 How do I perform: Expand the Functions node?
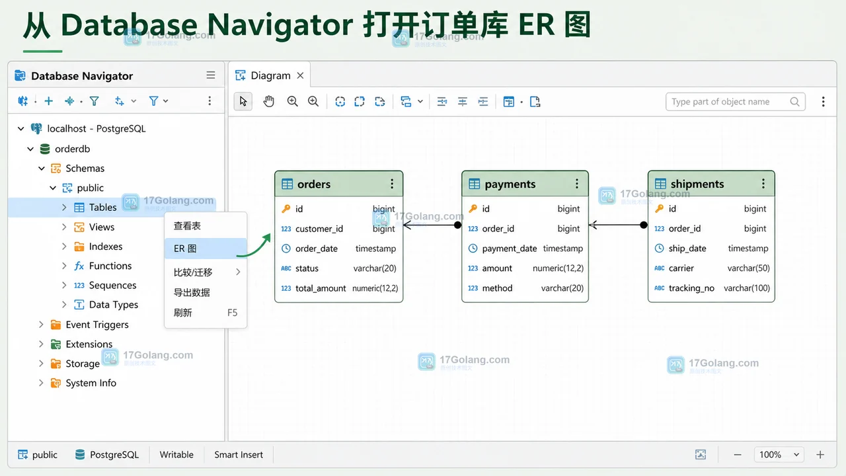click(64, 266)
